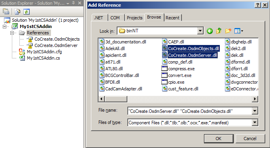Open the Projects tab
Viewport: 270px width, 148px height.
coord(135,18)
